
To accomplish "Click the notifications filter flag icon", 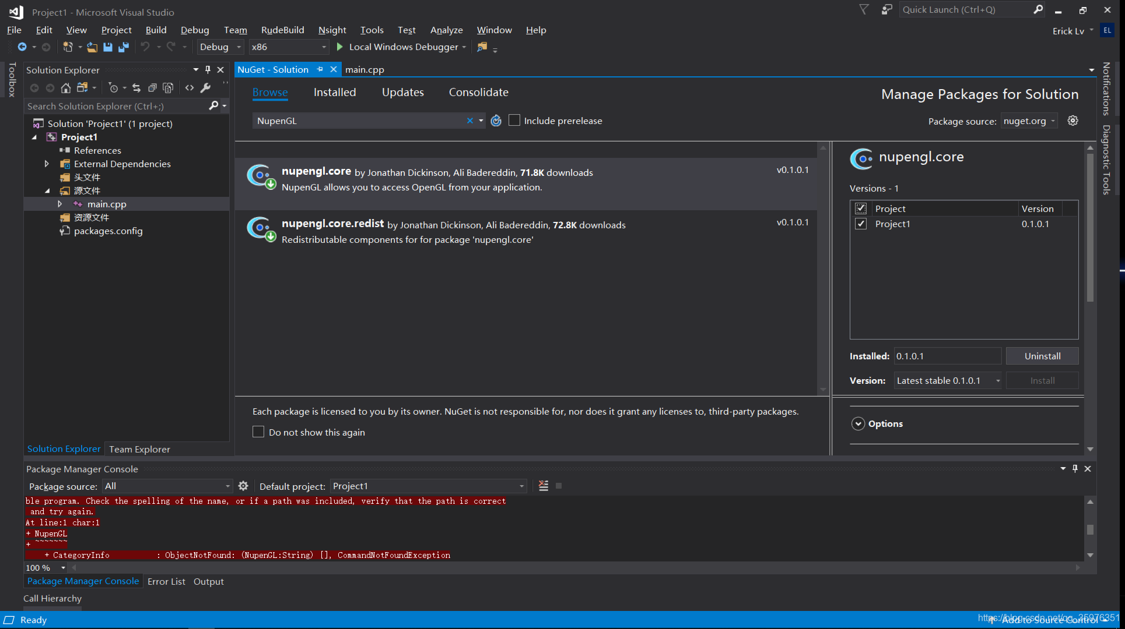I will pos(864,9).
